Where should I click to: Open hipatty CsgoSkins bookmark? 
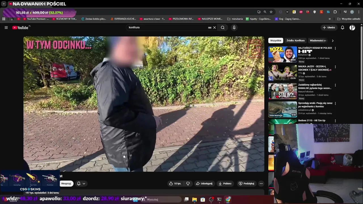pyautogui.click(x=258, y=19)
